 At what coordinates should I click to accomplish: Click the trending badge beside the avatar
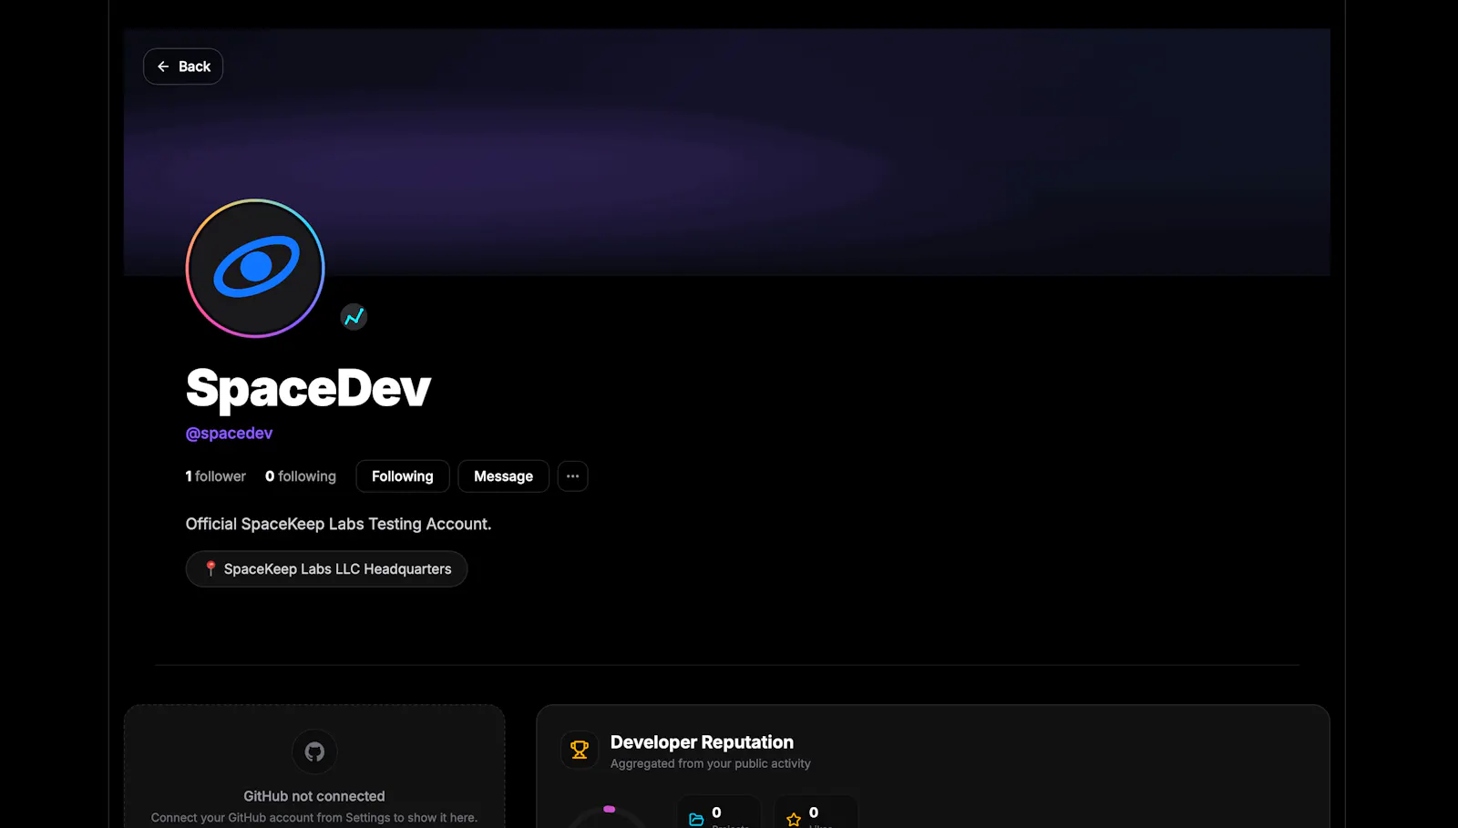pos(354,317)
